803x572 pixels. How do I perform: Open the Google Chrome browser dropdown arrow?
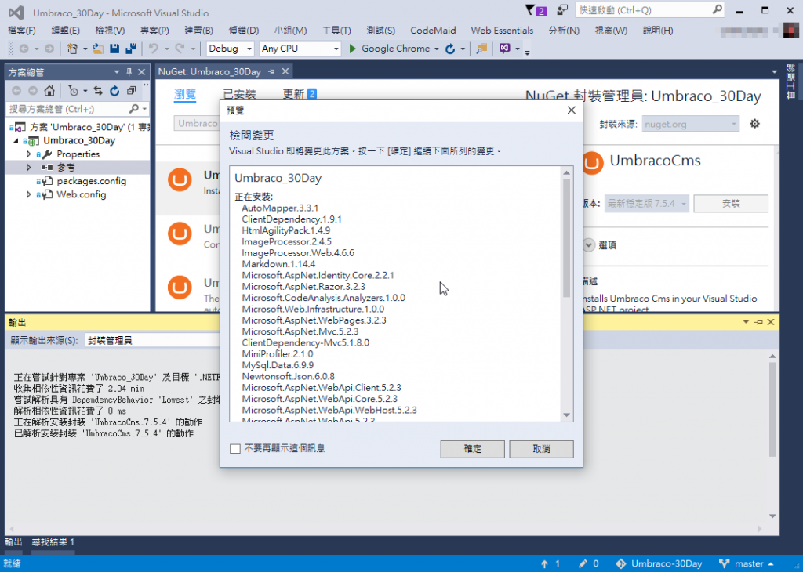436,49
